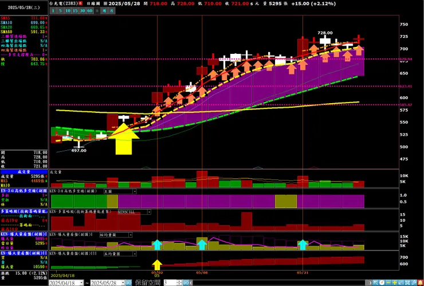Click the scroll-right arrow of the horizontal scrollbar
424x286 pixels.
click(371, 283)
